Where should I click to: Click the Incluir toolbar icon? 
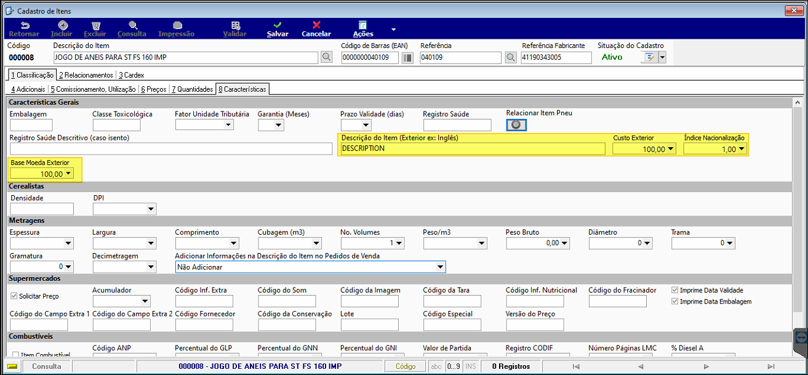[62, 29]
